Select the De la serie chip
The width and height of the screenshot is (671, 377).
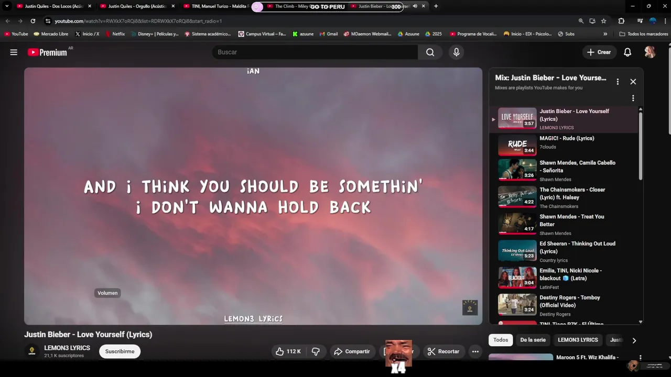[533, 340]
